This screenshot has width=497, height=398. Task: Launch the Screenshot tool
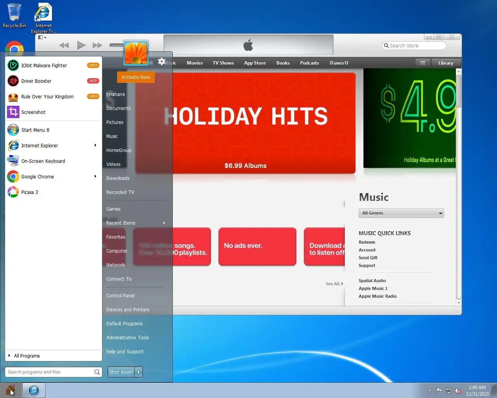(54, 112)
